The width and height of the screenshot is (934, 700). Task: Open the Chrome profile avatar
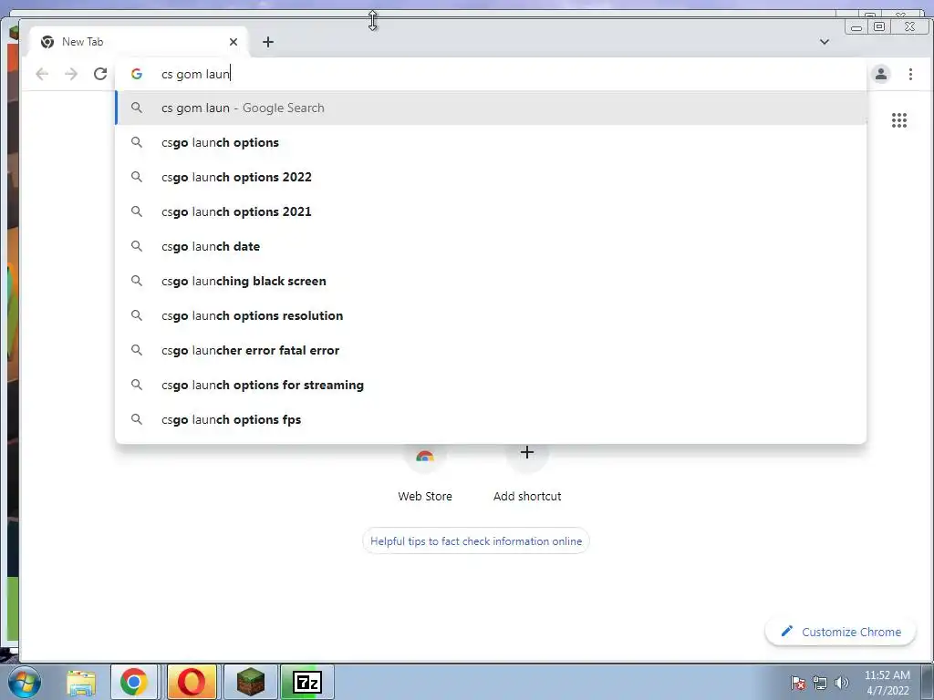click(x=881, y=74)
